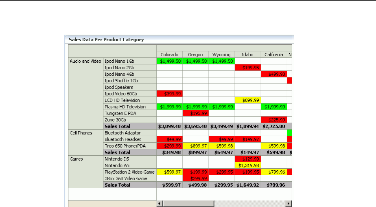This screenshot has height=207, width=376.
Task: Click Colorado Ipod Nano 1Gb cell $1,499.50
Action: point(170,61)
